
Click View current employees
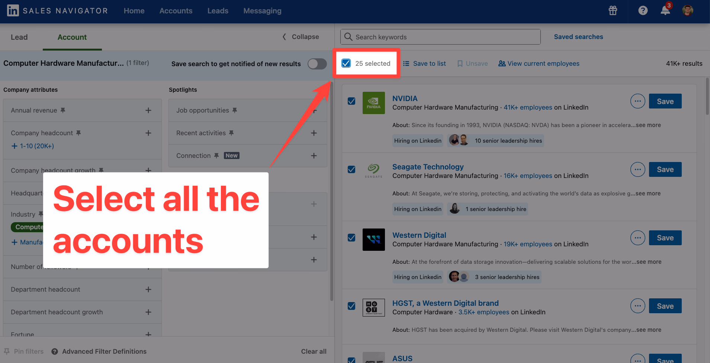tap(539, 64)
